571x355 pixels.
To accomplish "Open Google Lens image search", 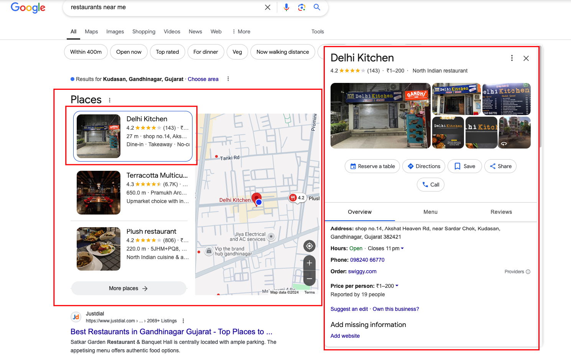I will pyautogui.click(x=302, y=7).
